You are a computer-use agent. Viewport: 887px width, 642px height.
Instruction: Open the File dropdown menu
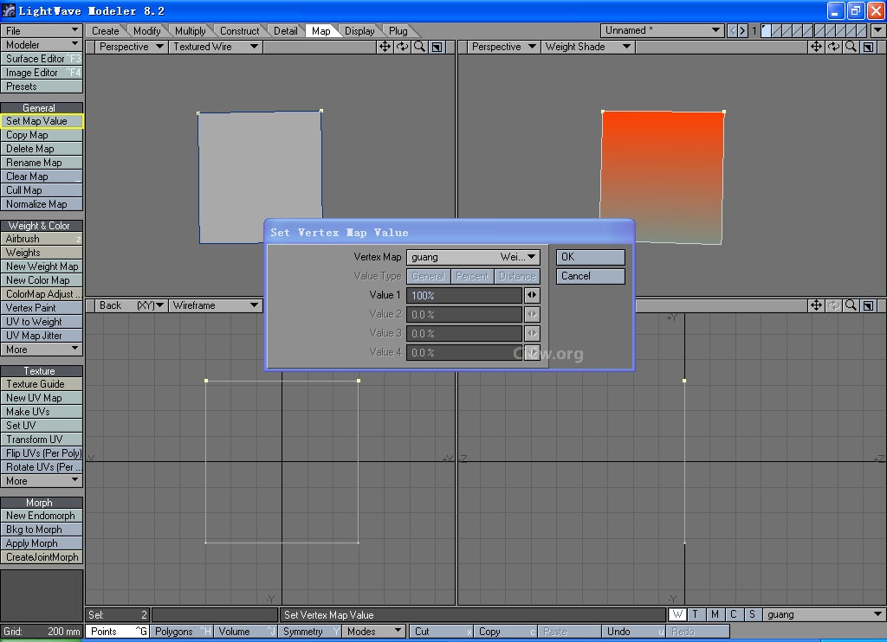pos(42,30)
